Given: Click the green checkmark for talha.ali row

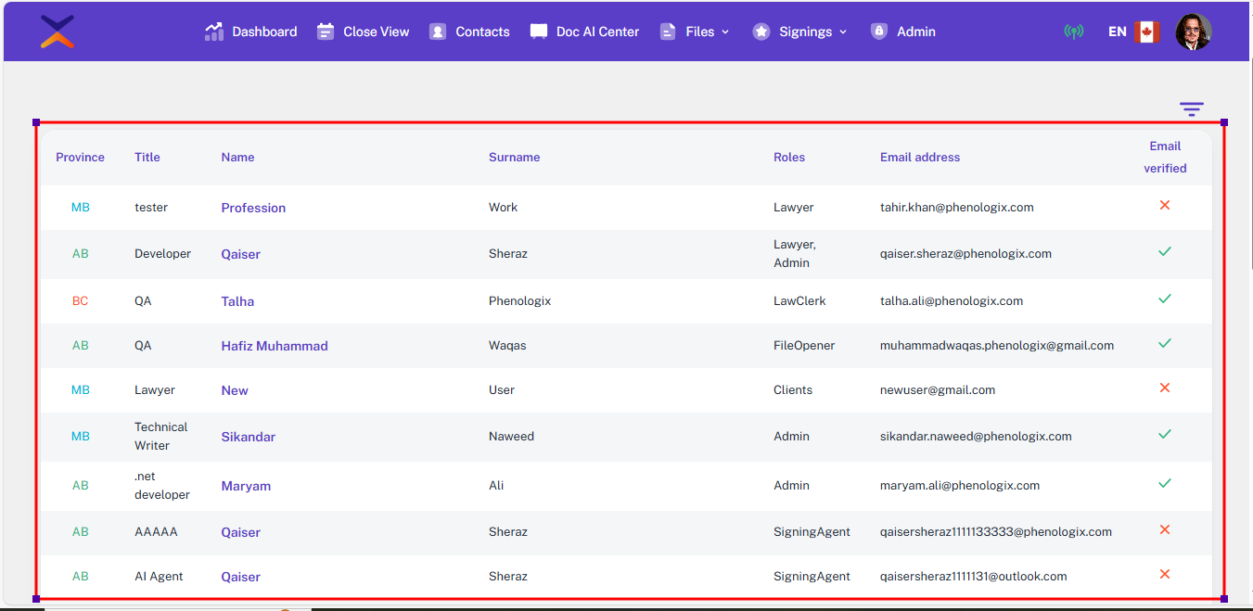Looking at the screenshot, I should coord(1165,299).
